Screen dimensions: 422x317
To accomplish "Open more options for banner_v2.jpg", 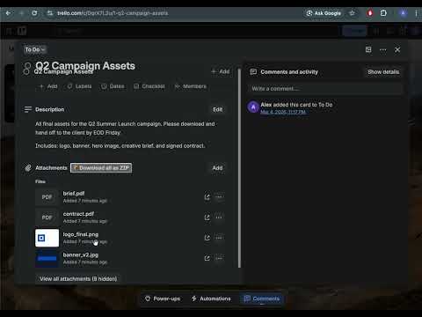I will [x=219, y=258].
